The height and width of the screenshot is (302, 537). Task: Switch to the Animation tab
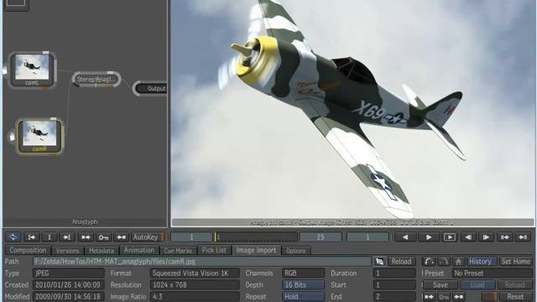[139, 250]
